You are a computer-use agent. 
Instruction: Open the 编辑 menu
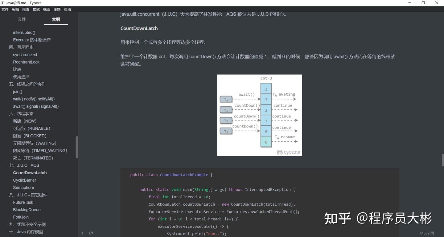pyautogui.click(x=15, y=9)
